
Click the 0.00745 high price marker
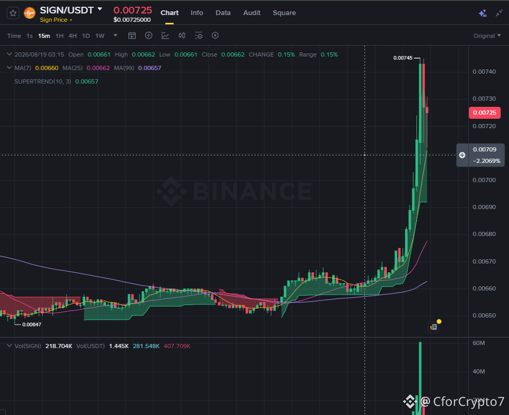coord(403,58)
